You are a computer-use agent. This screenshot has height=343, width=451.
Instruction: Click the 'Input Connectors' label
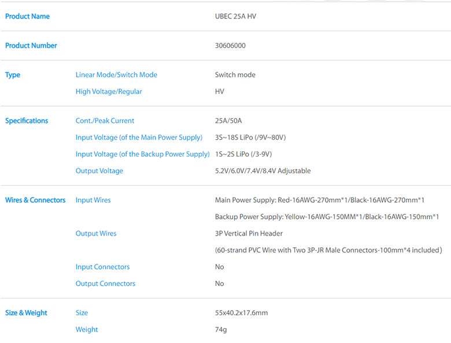pos(103,267)
